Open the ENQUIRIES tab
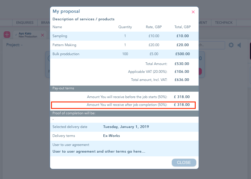 (25, 23)
